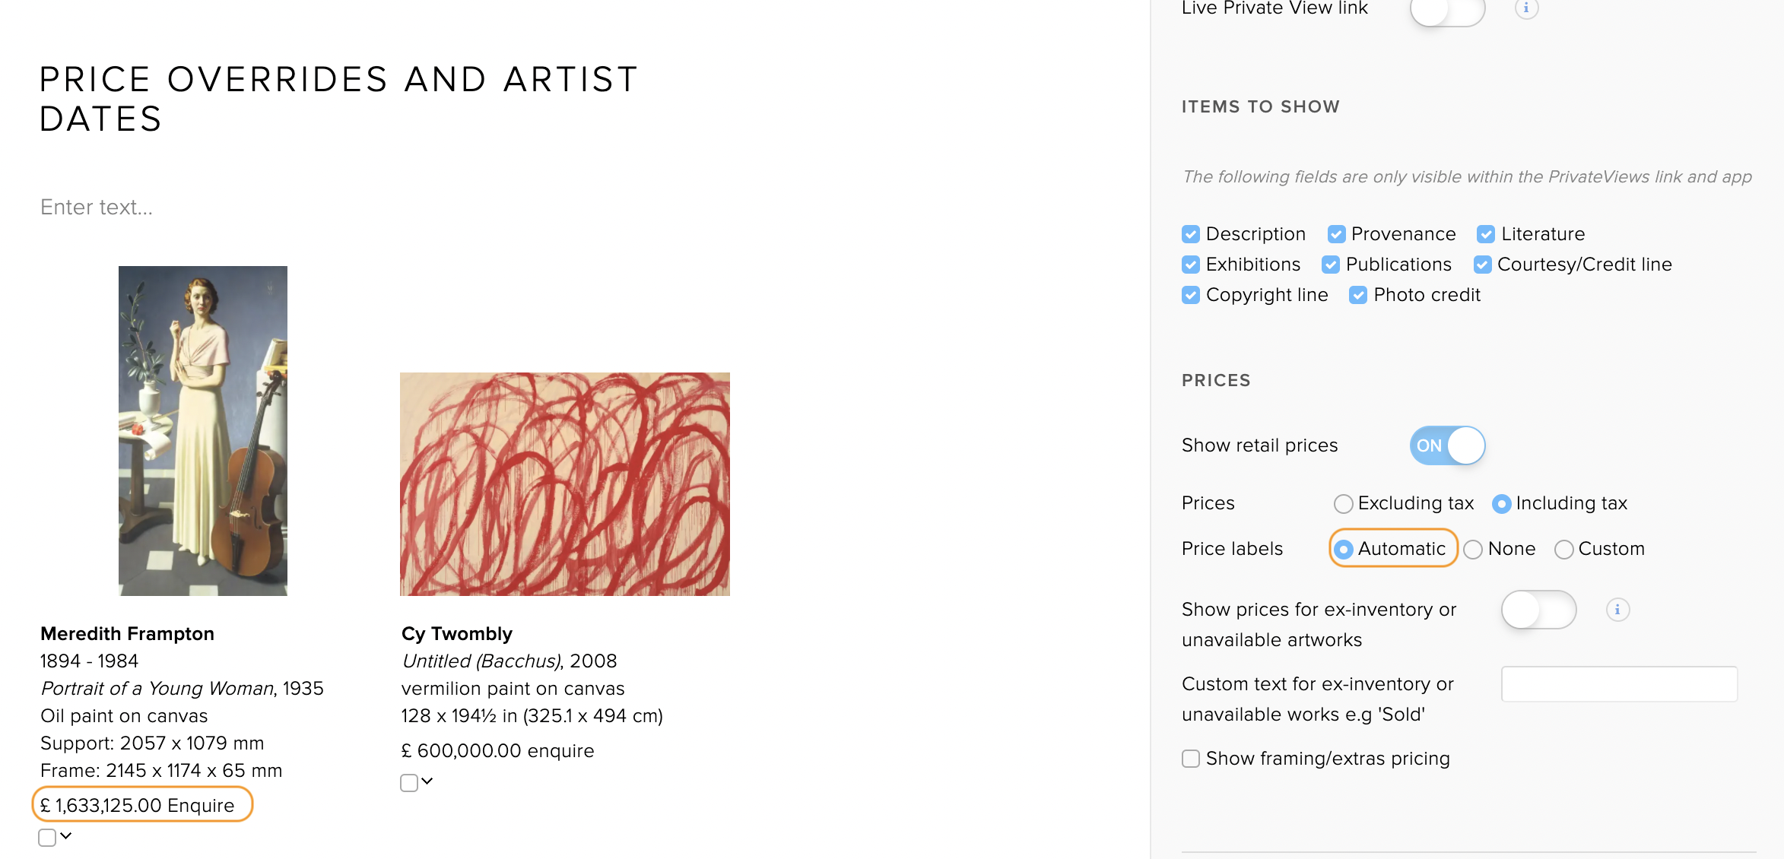Check Show framing/extras pricing
Image resolution: width=1784 pixels, height=859 pixels.
coord(1191,759)
